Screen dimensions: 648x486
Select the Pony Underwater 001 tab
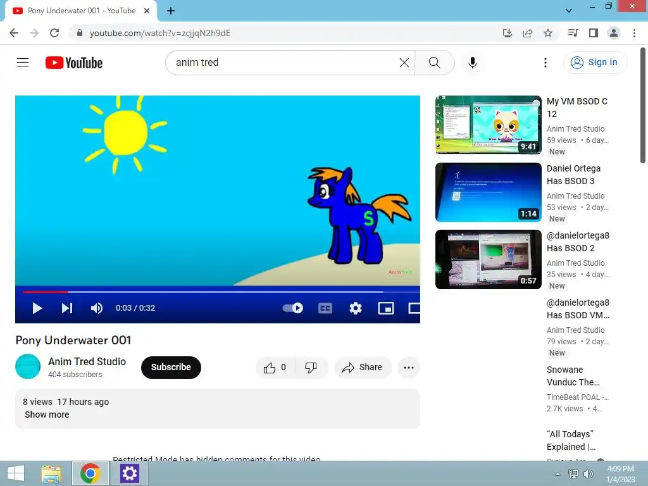coord(82,11)
